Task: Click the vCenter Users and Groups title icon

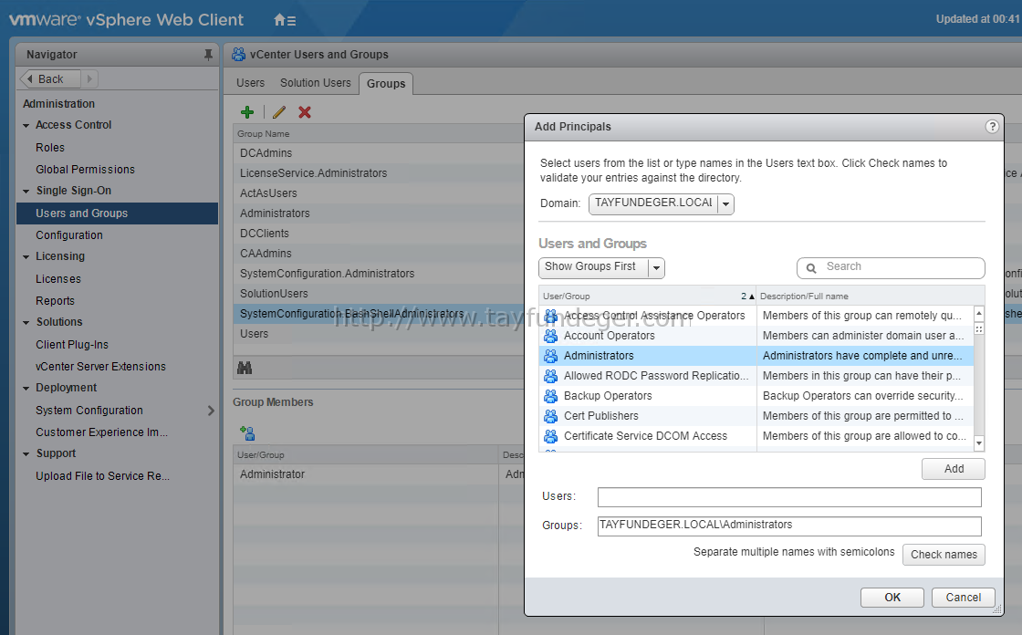Action: 238,55
